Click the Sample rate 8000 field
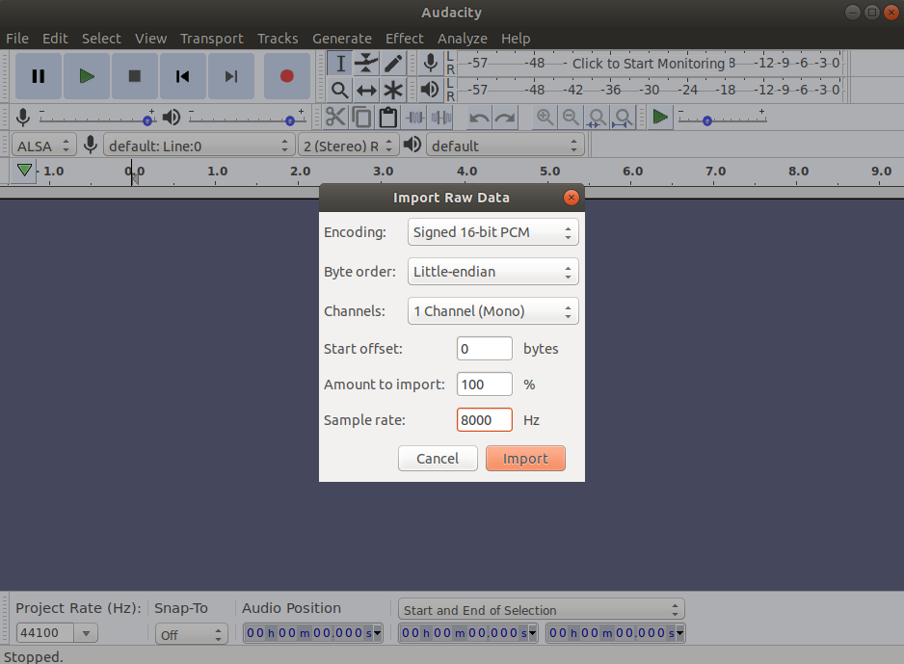The width and height of the screenshot is (904, 664). pos(484,419)
